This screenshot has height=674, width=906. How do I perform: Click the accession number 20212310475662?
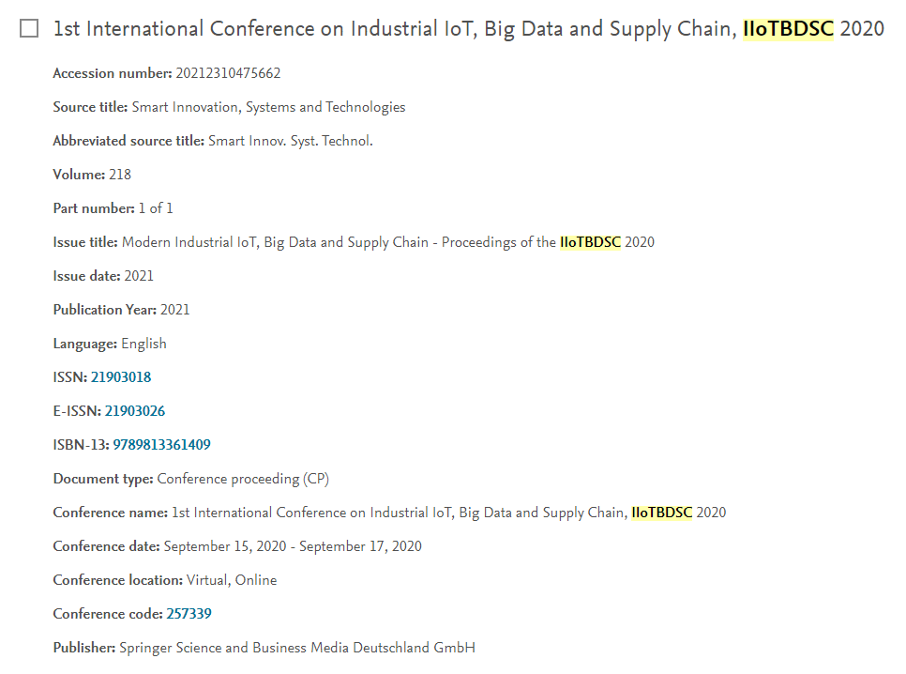coord(228,73)
